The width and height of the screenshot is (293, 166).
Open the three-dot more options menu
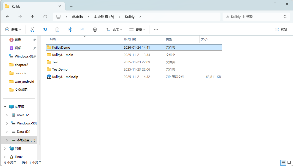(x=156, y=30)
